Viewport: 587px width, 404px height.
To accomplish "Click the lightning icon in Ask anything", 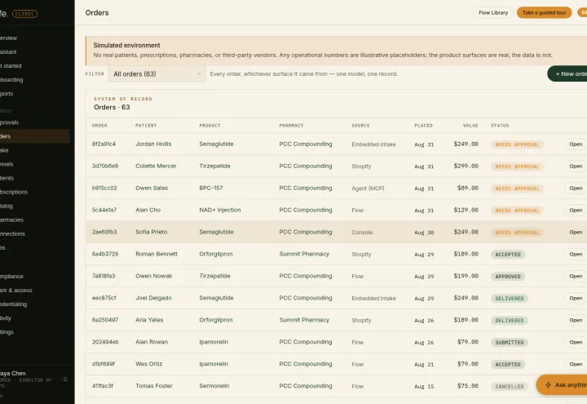I will click(x=548, y=385).
